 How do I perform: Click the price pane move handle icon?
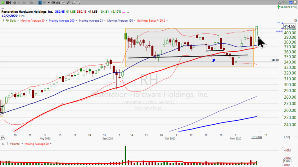3,20
